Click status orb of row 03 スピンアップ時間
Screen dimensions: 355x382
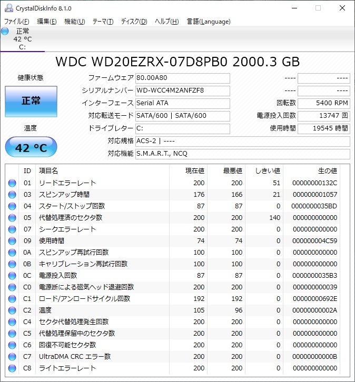12,195
